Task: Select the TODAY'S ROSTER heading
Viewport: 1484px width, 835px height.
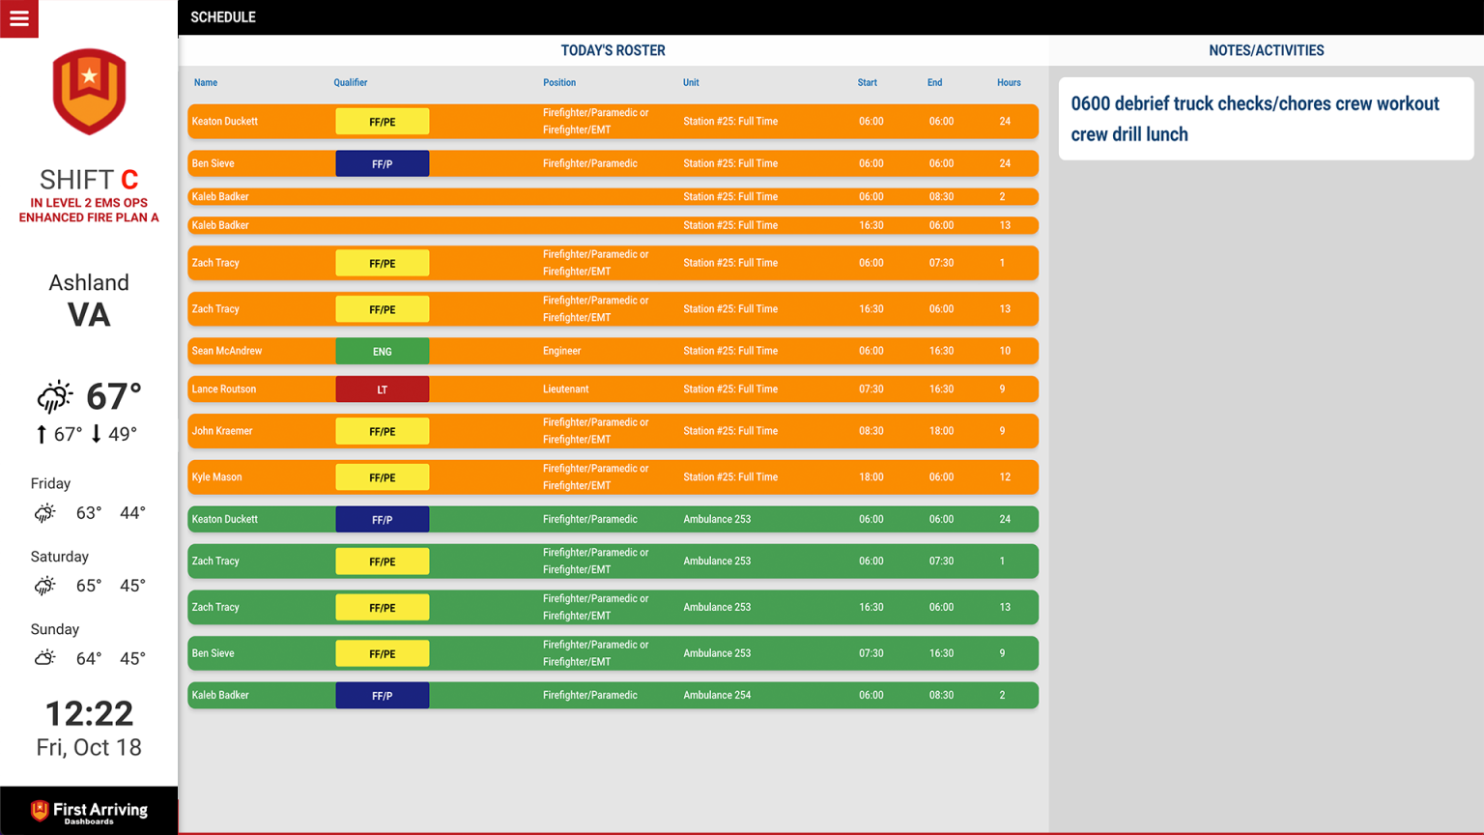Action: tap(613, 50)
